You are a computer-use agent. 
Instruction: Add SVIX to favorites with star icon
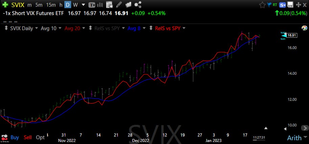point(262,5)
